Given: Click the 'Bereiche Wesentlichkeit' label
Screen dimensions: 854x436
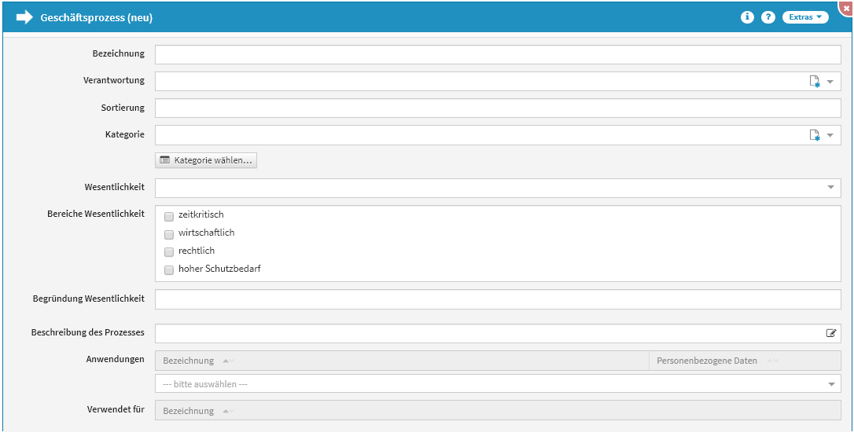Looking at the screenshot, I should pyautogui.click(x=96, y=214).
